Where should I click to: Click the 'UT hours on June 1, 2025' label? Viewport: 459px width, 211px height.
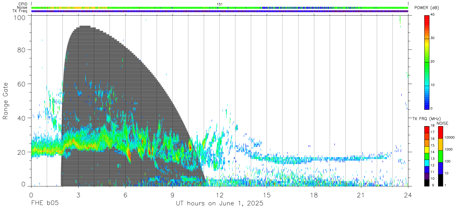point(220,204)
